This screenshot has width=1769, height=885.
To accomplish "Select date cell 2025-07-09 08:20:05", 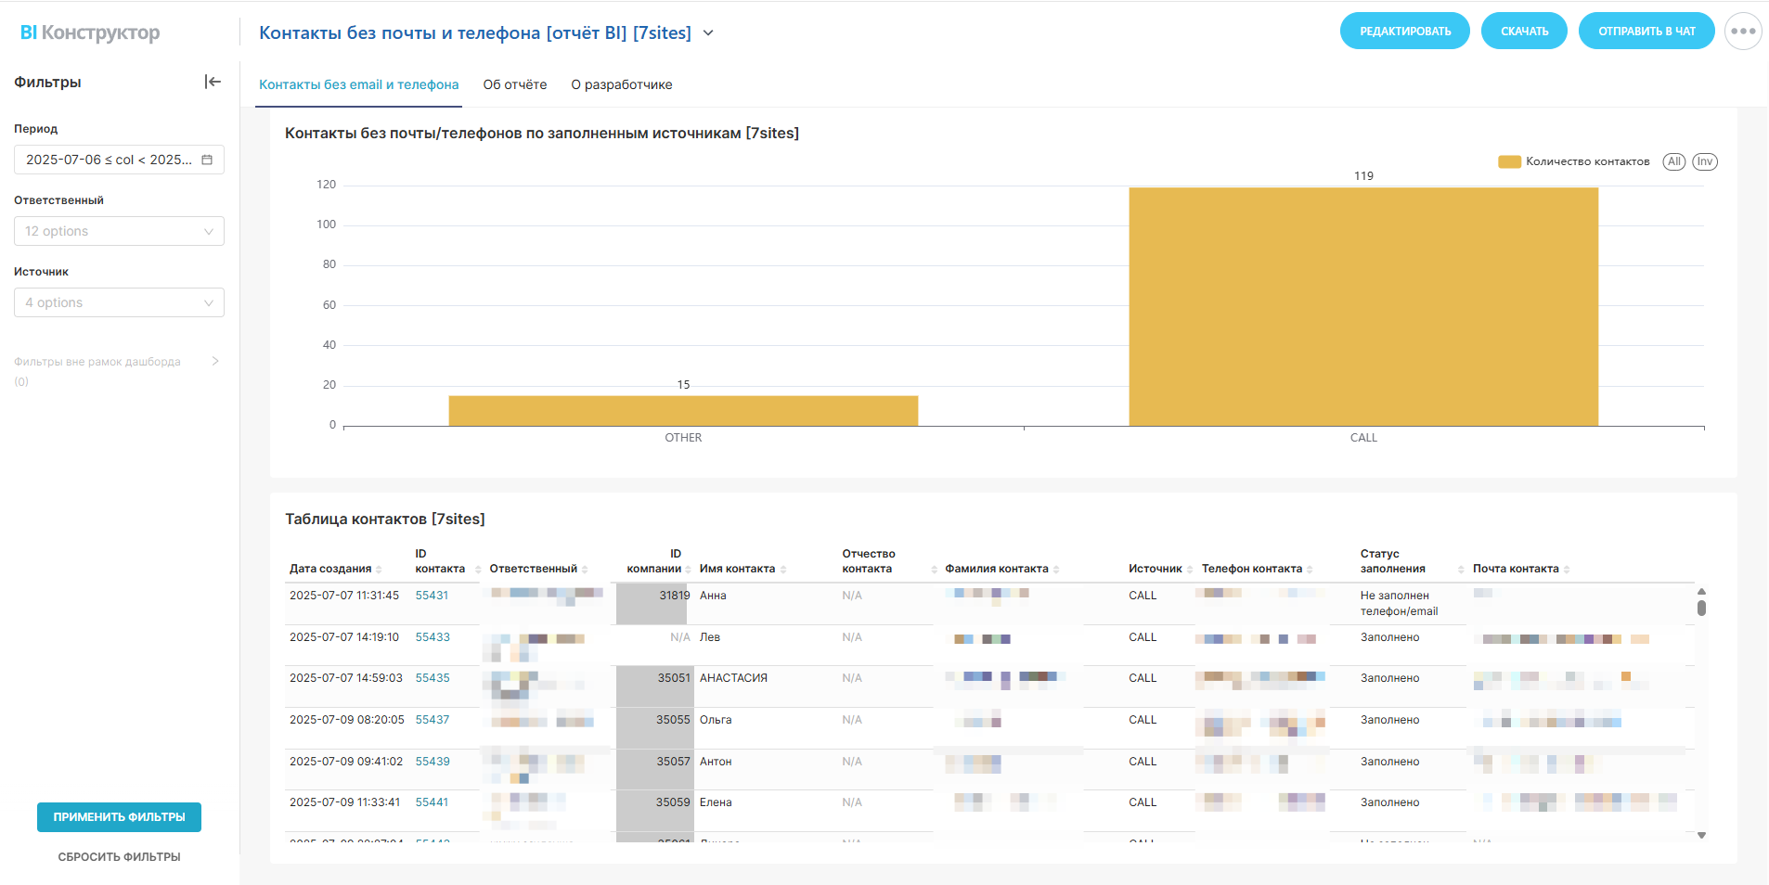I will pyautogui.click(x=347, y=720).
